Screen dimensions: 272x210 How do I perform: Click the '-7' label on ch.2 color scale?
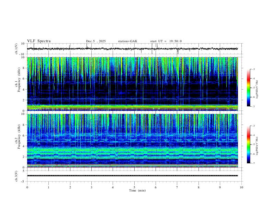pos(253,163)
